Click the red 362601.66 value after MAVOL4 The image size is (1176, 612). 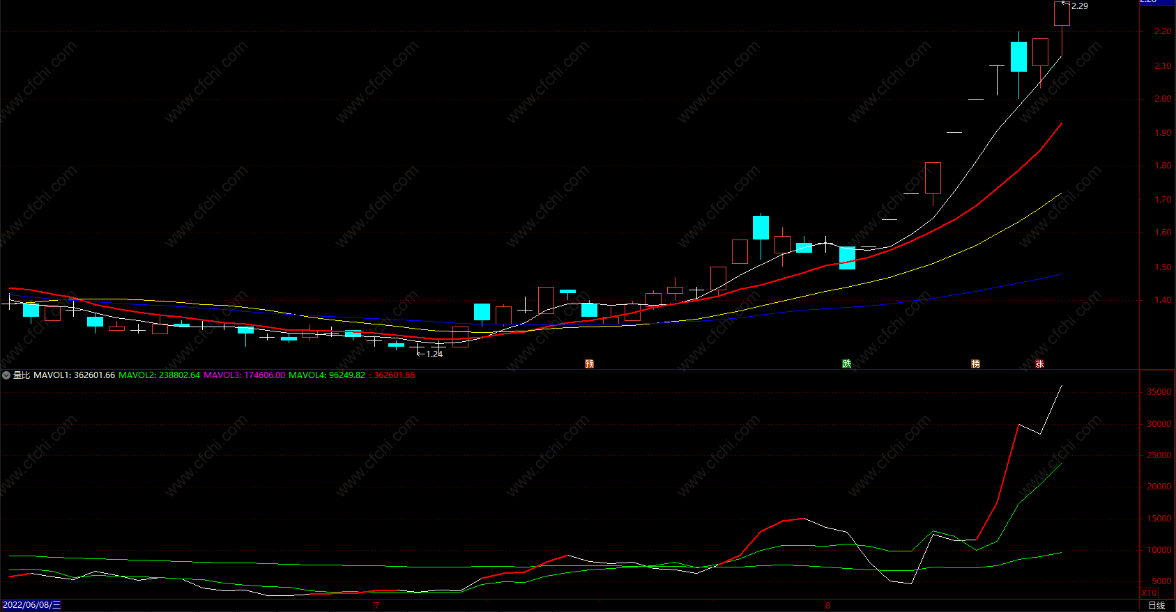coord(395,375)
